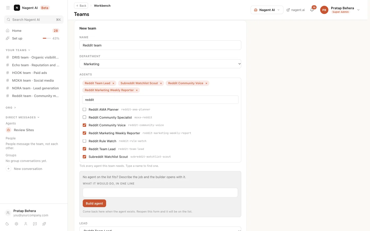Tick the Reddit Community Specialist checkbox
The height and width of the screenshot is (231, 370).
84,117
